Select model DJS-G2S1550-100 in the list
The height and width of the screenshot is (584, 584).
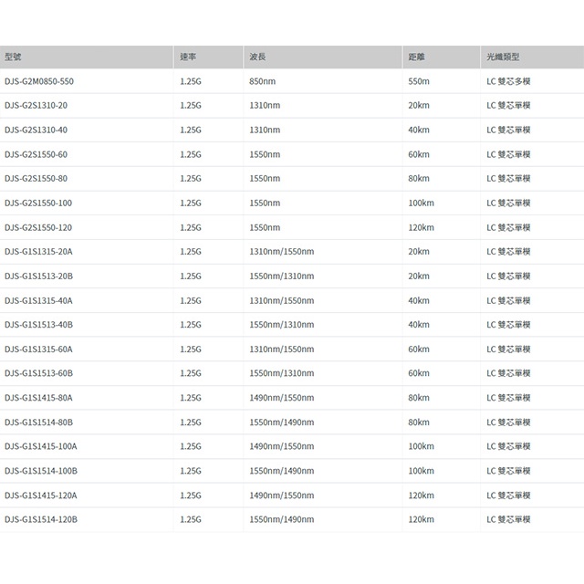[x=38, y=203]
